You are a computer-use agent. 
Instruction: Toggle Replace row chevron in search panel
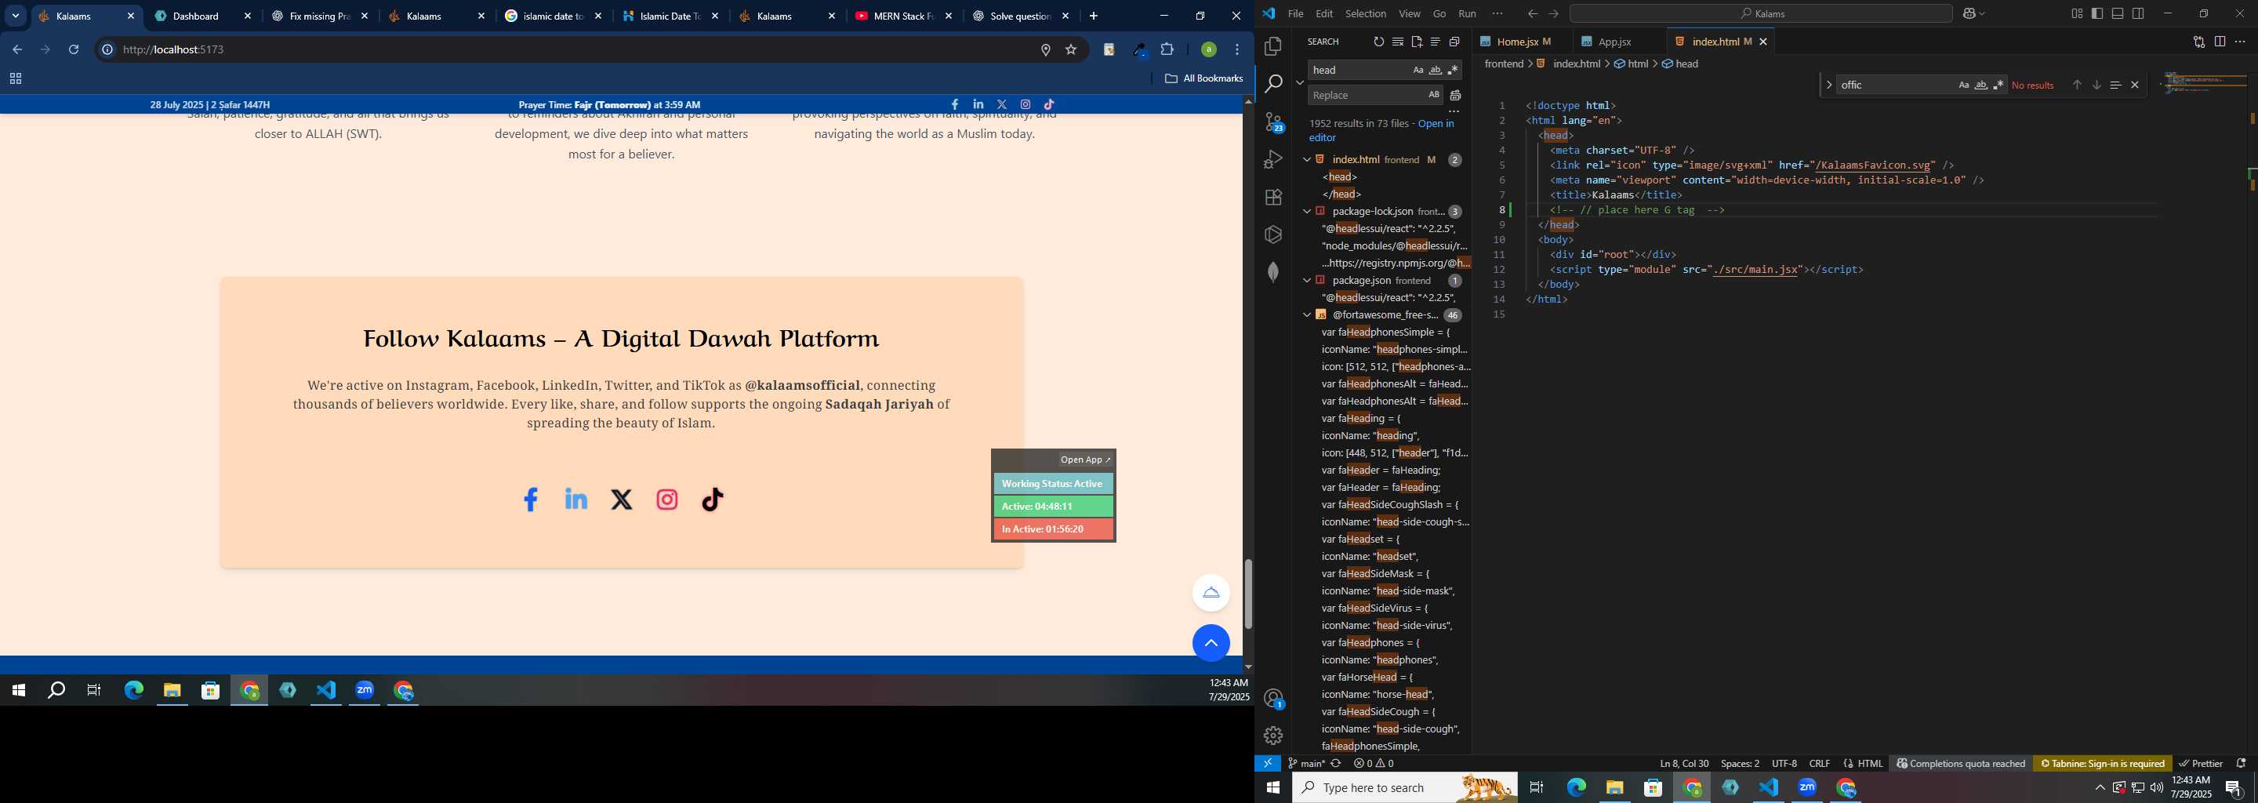coord(1299,82)
